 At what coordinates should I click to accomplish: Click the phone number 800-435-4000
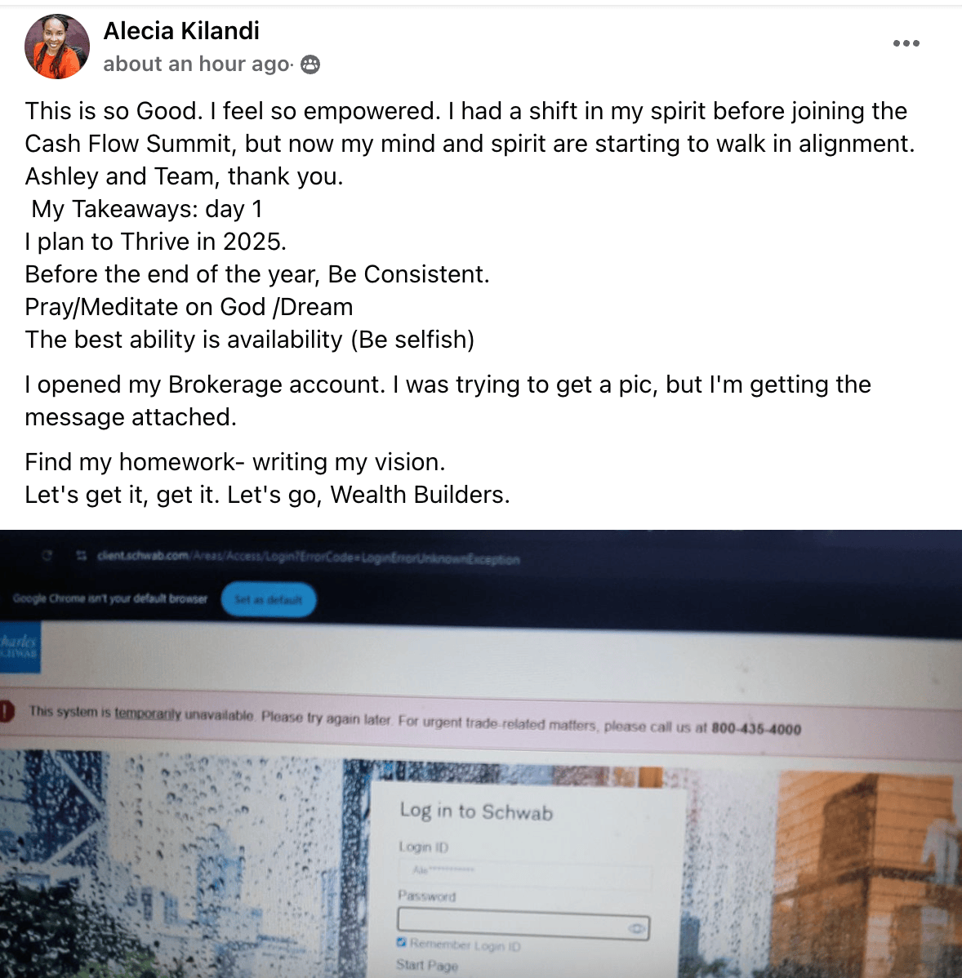coord(756,728)
